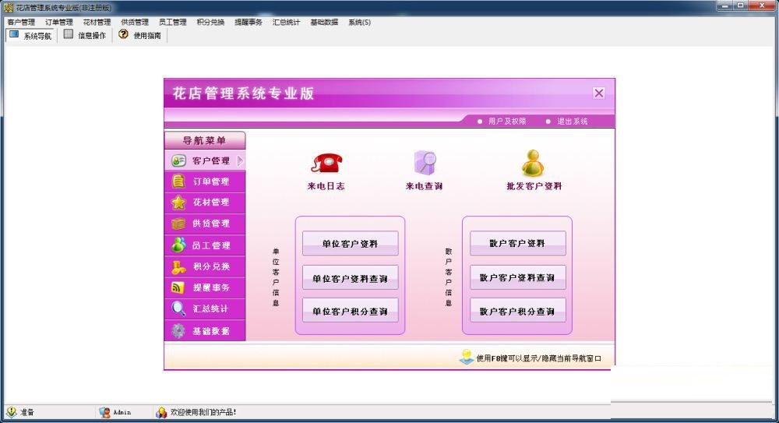Open the 批发客户资料 person icon

pyautogui.click(x=533, y=164)
